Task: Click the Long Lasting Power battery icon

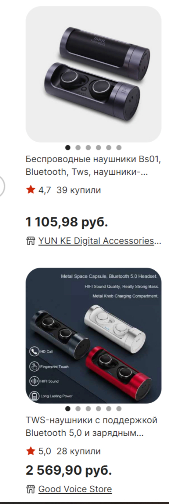Action: [34, 396]
